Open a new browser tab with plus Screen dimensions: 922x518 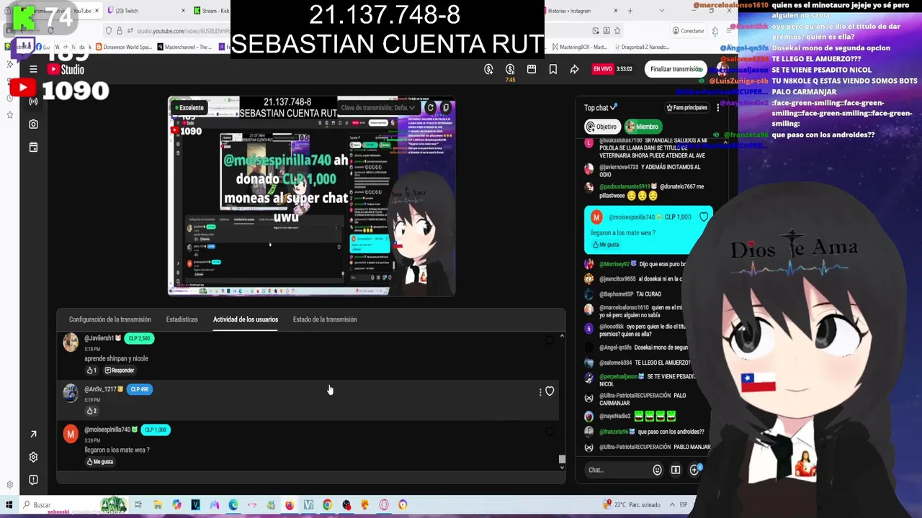[630, 11]
